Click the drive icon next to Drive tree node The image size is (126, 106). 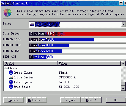7,68
